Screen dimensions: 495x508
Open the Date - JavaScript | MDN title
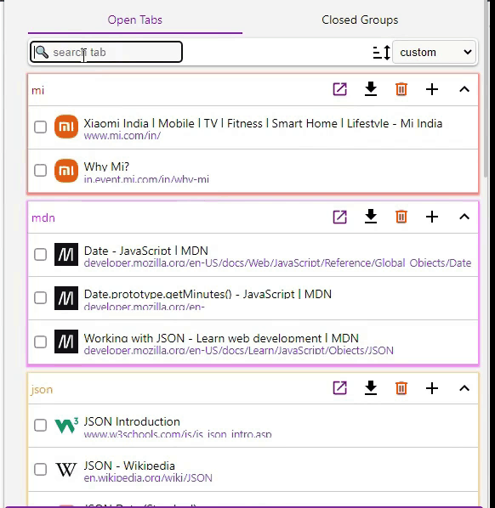145,251
